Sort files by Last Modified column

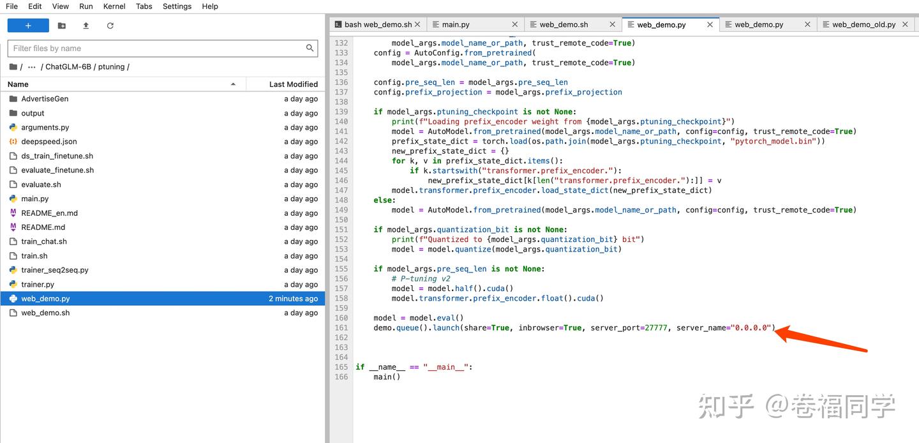click(x=293, y=84)
